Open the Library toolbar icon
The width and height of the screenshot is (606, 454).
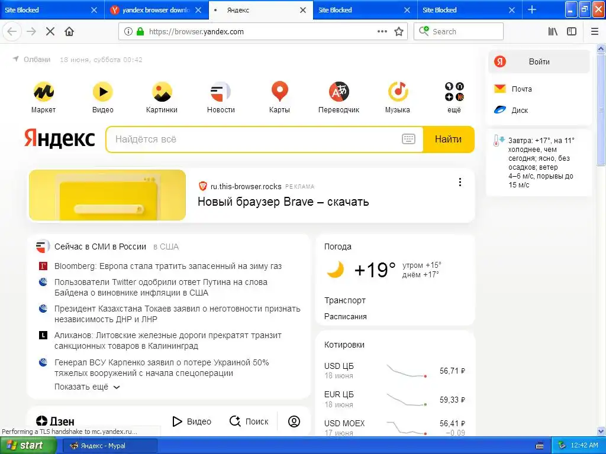click(x=553, y=32)
